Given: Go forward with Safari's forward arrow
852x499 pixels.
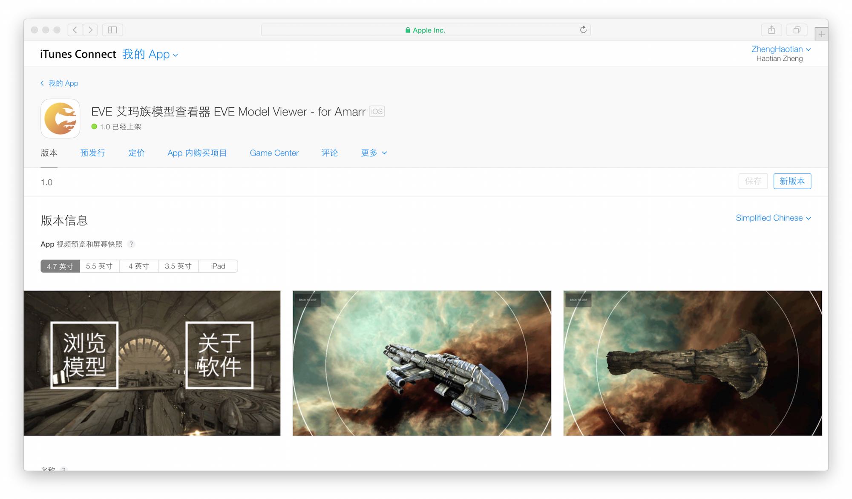Looking at the screenshot, I should point(90,30).
